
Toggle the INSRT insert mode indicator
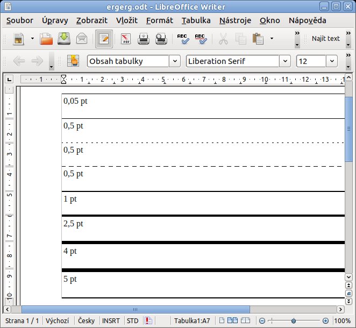click(x=111, y=320)
